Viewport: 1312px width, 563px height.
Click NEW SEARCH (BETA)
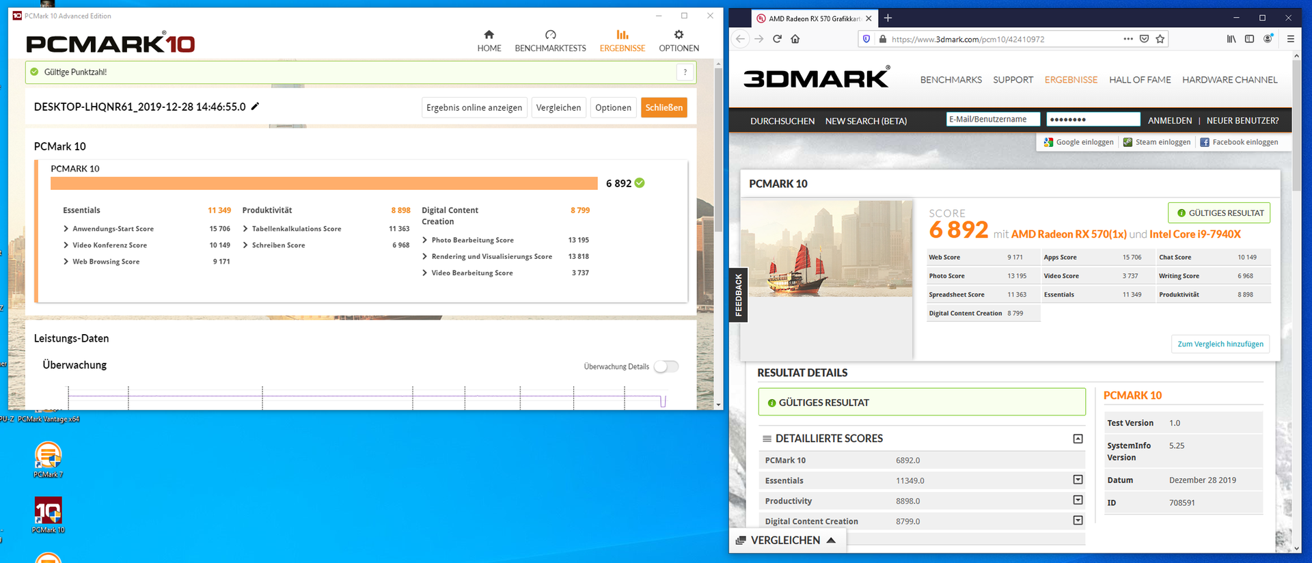(866, 121)
